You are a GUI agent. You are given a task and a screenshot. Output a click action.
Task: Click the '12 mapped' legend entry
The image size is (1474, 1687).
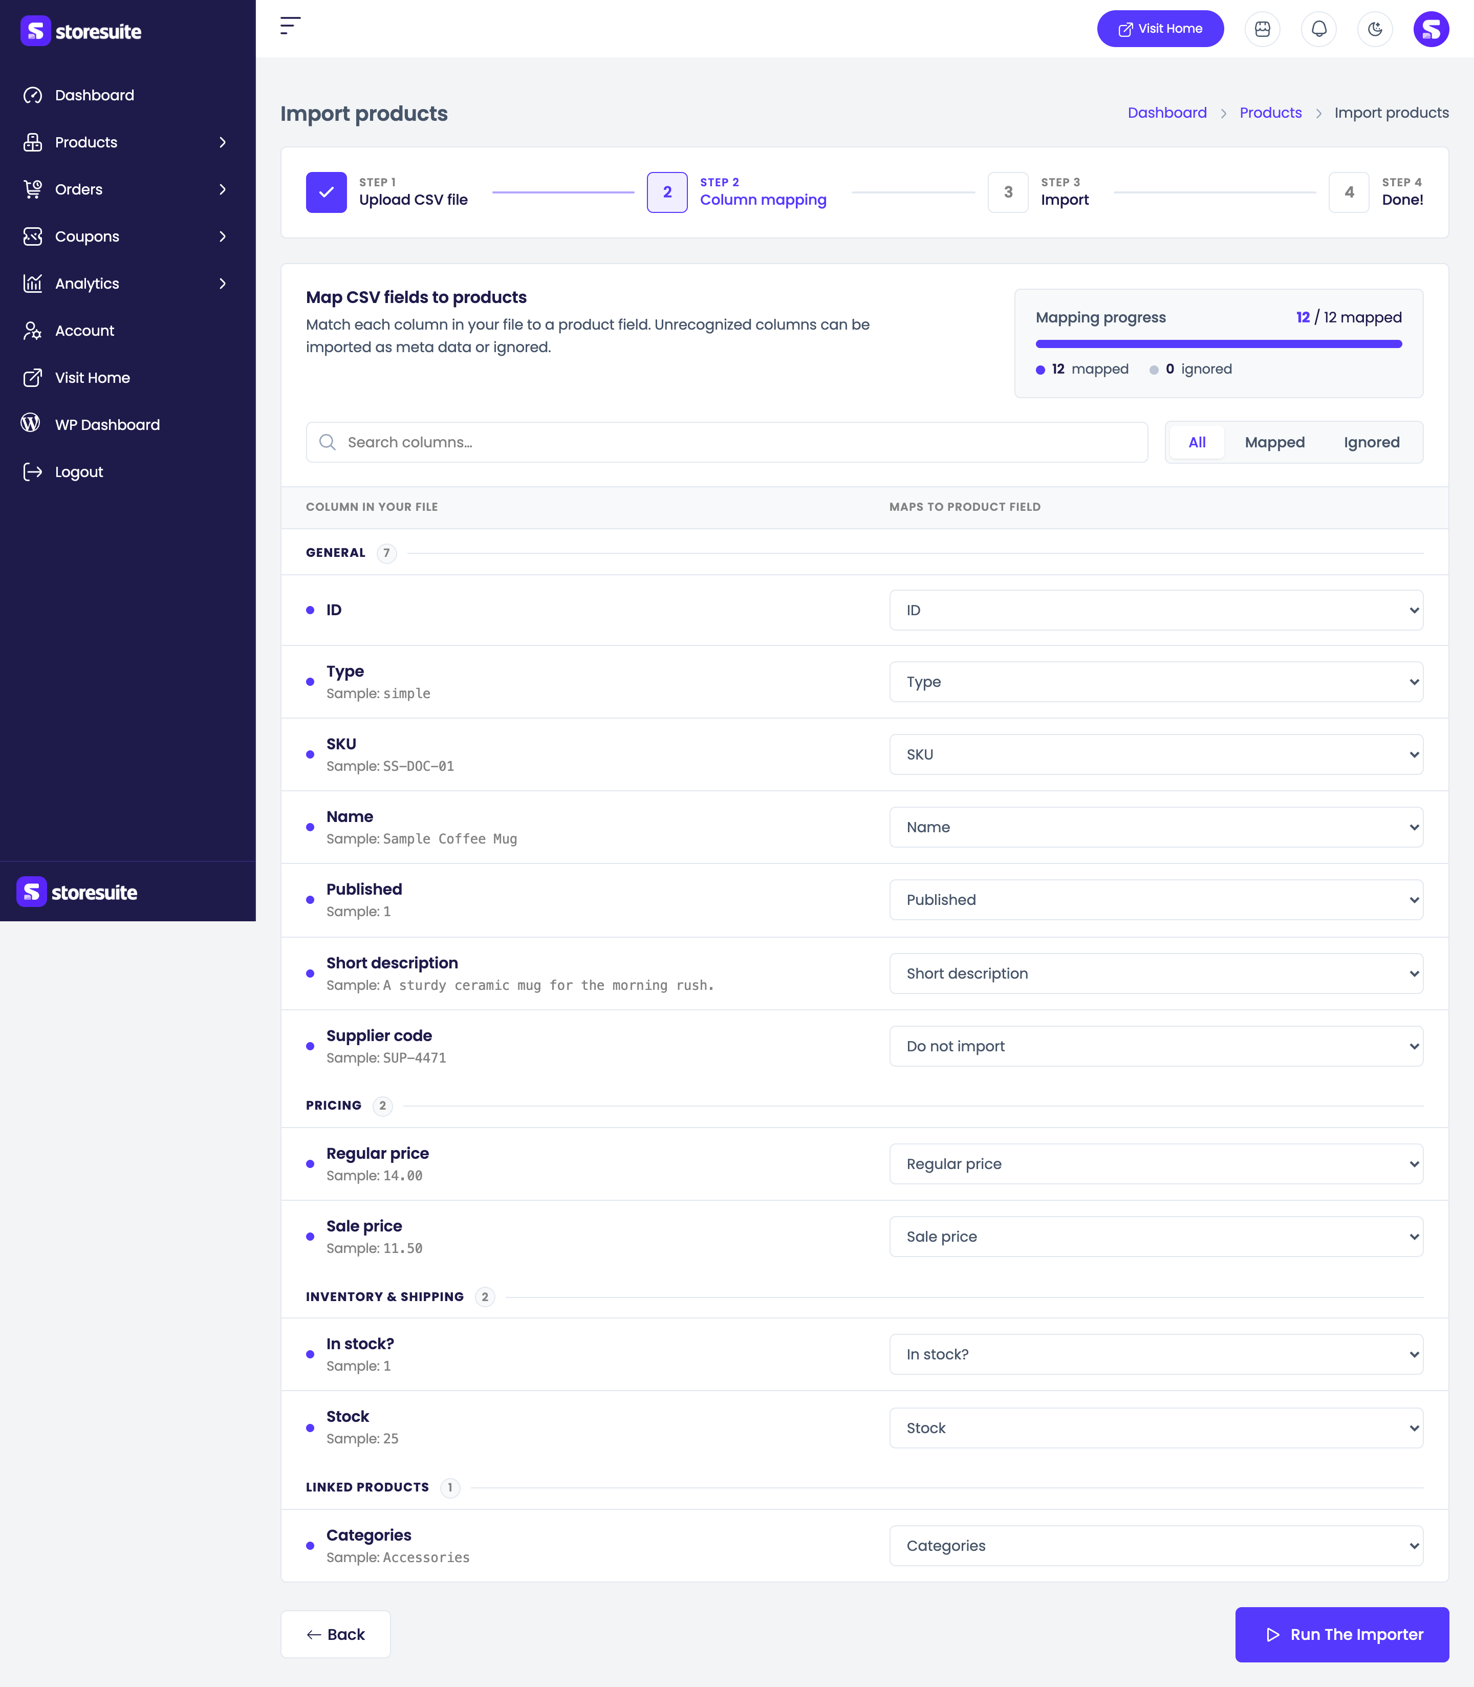(1081, 370)
